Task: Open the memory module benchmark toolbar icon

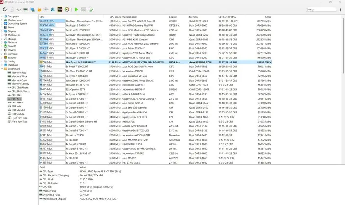Action: coord(25,9)
